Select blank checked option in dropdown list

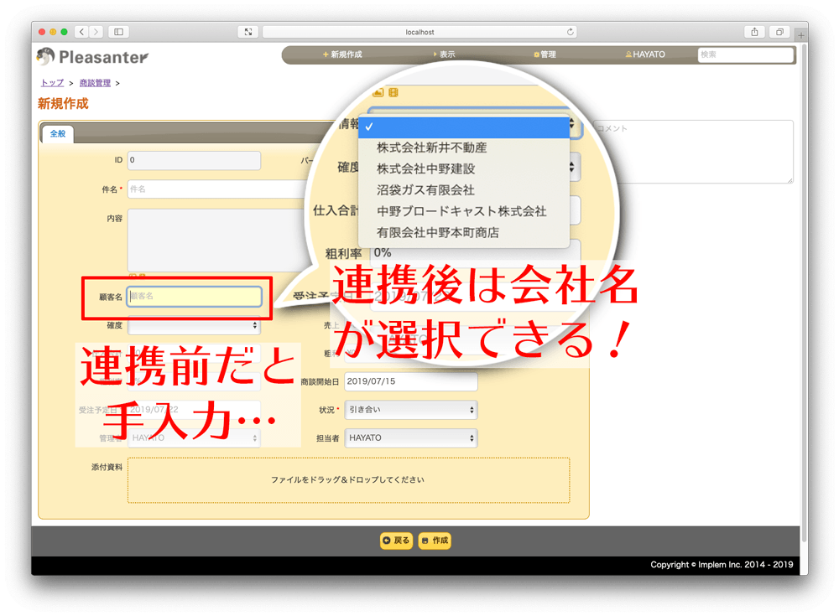pos(464,127)
